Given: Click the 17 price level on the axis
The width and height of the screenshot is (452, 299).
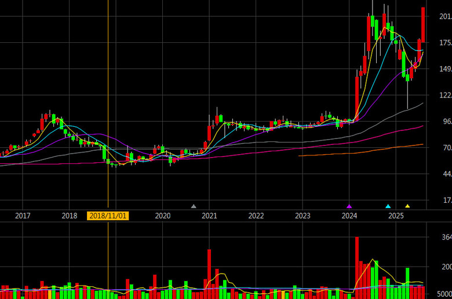Looking at the screenshot, I should coord(447,200).
